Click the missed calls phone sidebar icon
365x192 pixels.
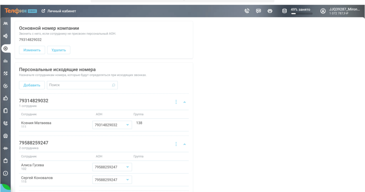(5, 123)
